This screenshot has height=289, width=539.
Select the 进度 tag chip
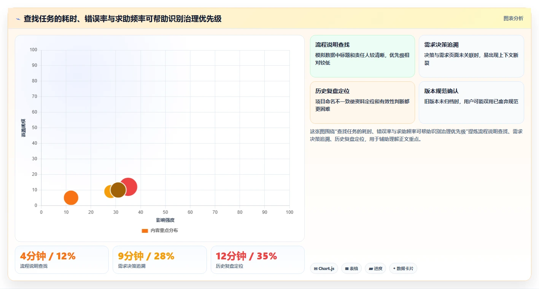pos(375,268)
